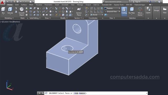
Task: Choose the Remove option in command line
Action: click(82, 93)
